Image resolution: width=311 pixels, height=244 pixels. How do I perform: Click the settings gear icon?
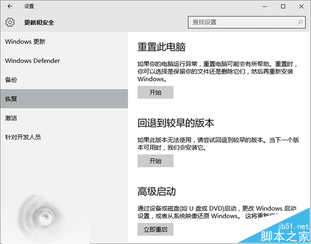(10, 22)
